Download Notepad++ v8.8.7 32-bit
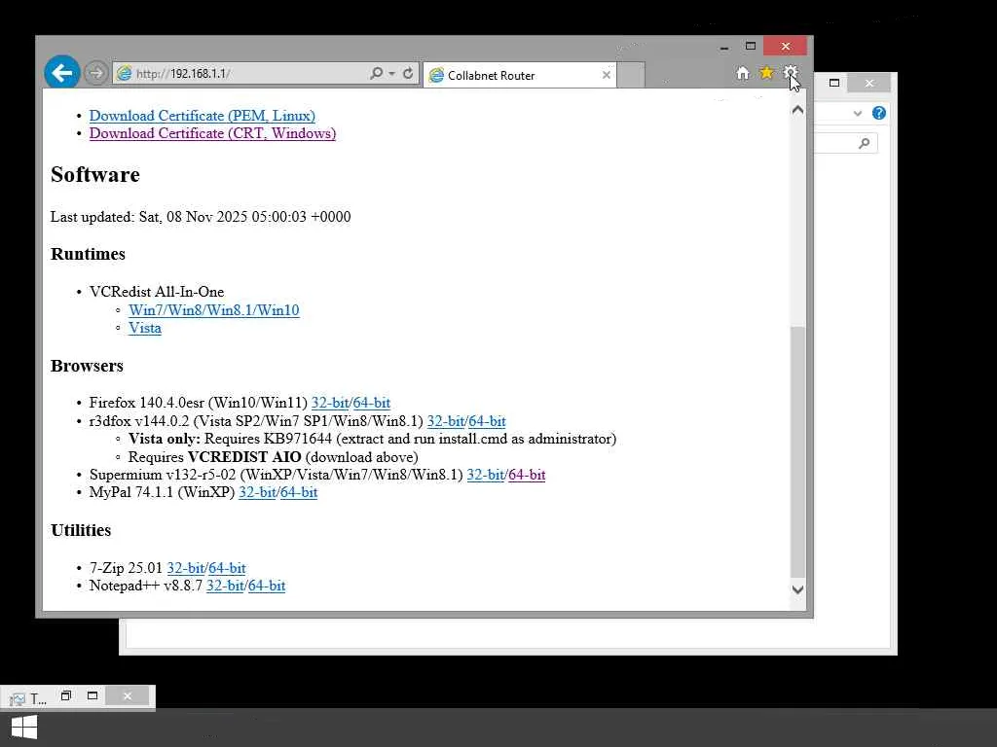The width and height of the screenshot is (997, 747). [x=225, y=586]
